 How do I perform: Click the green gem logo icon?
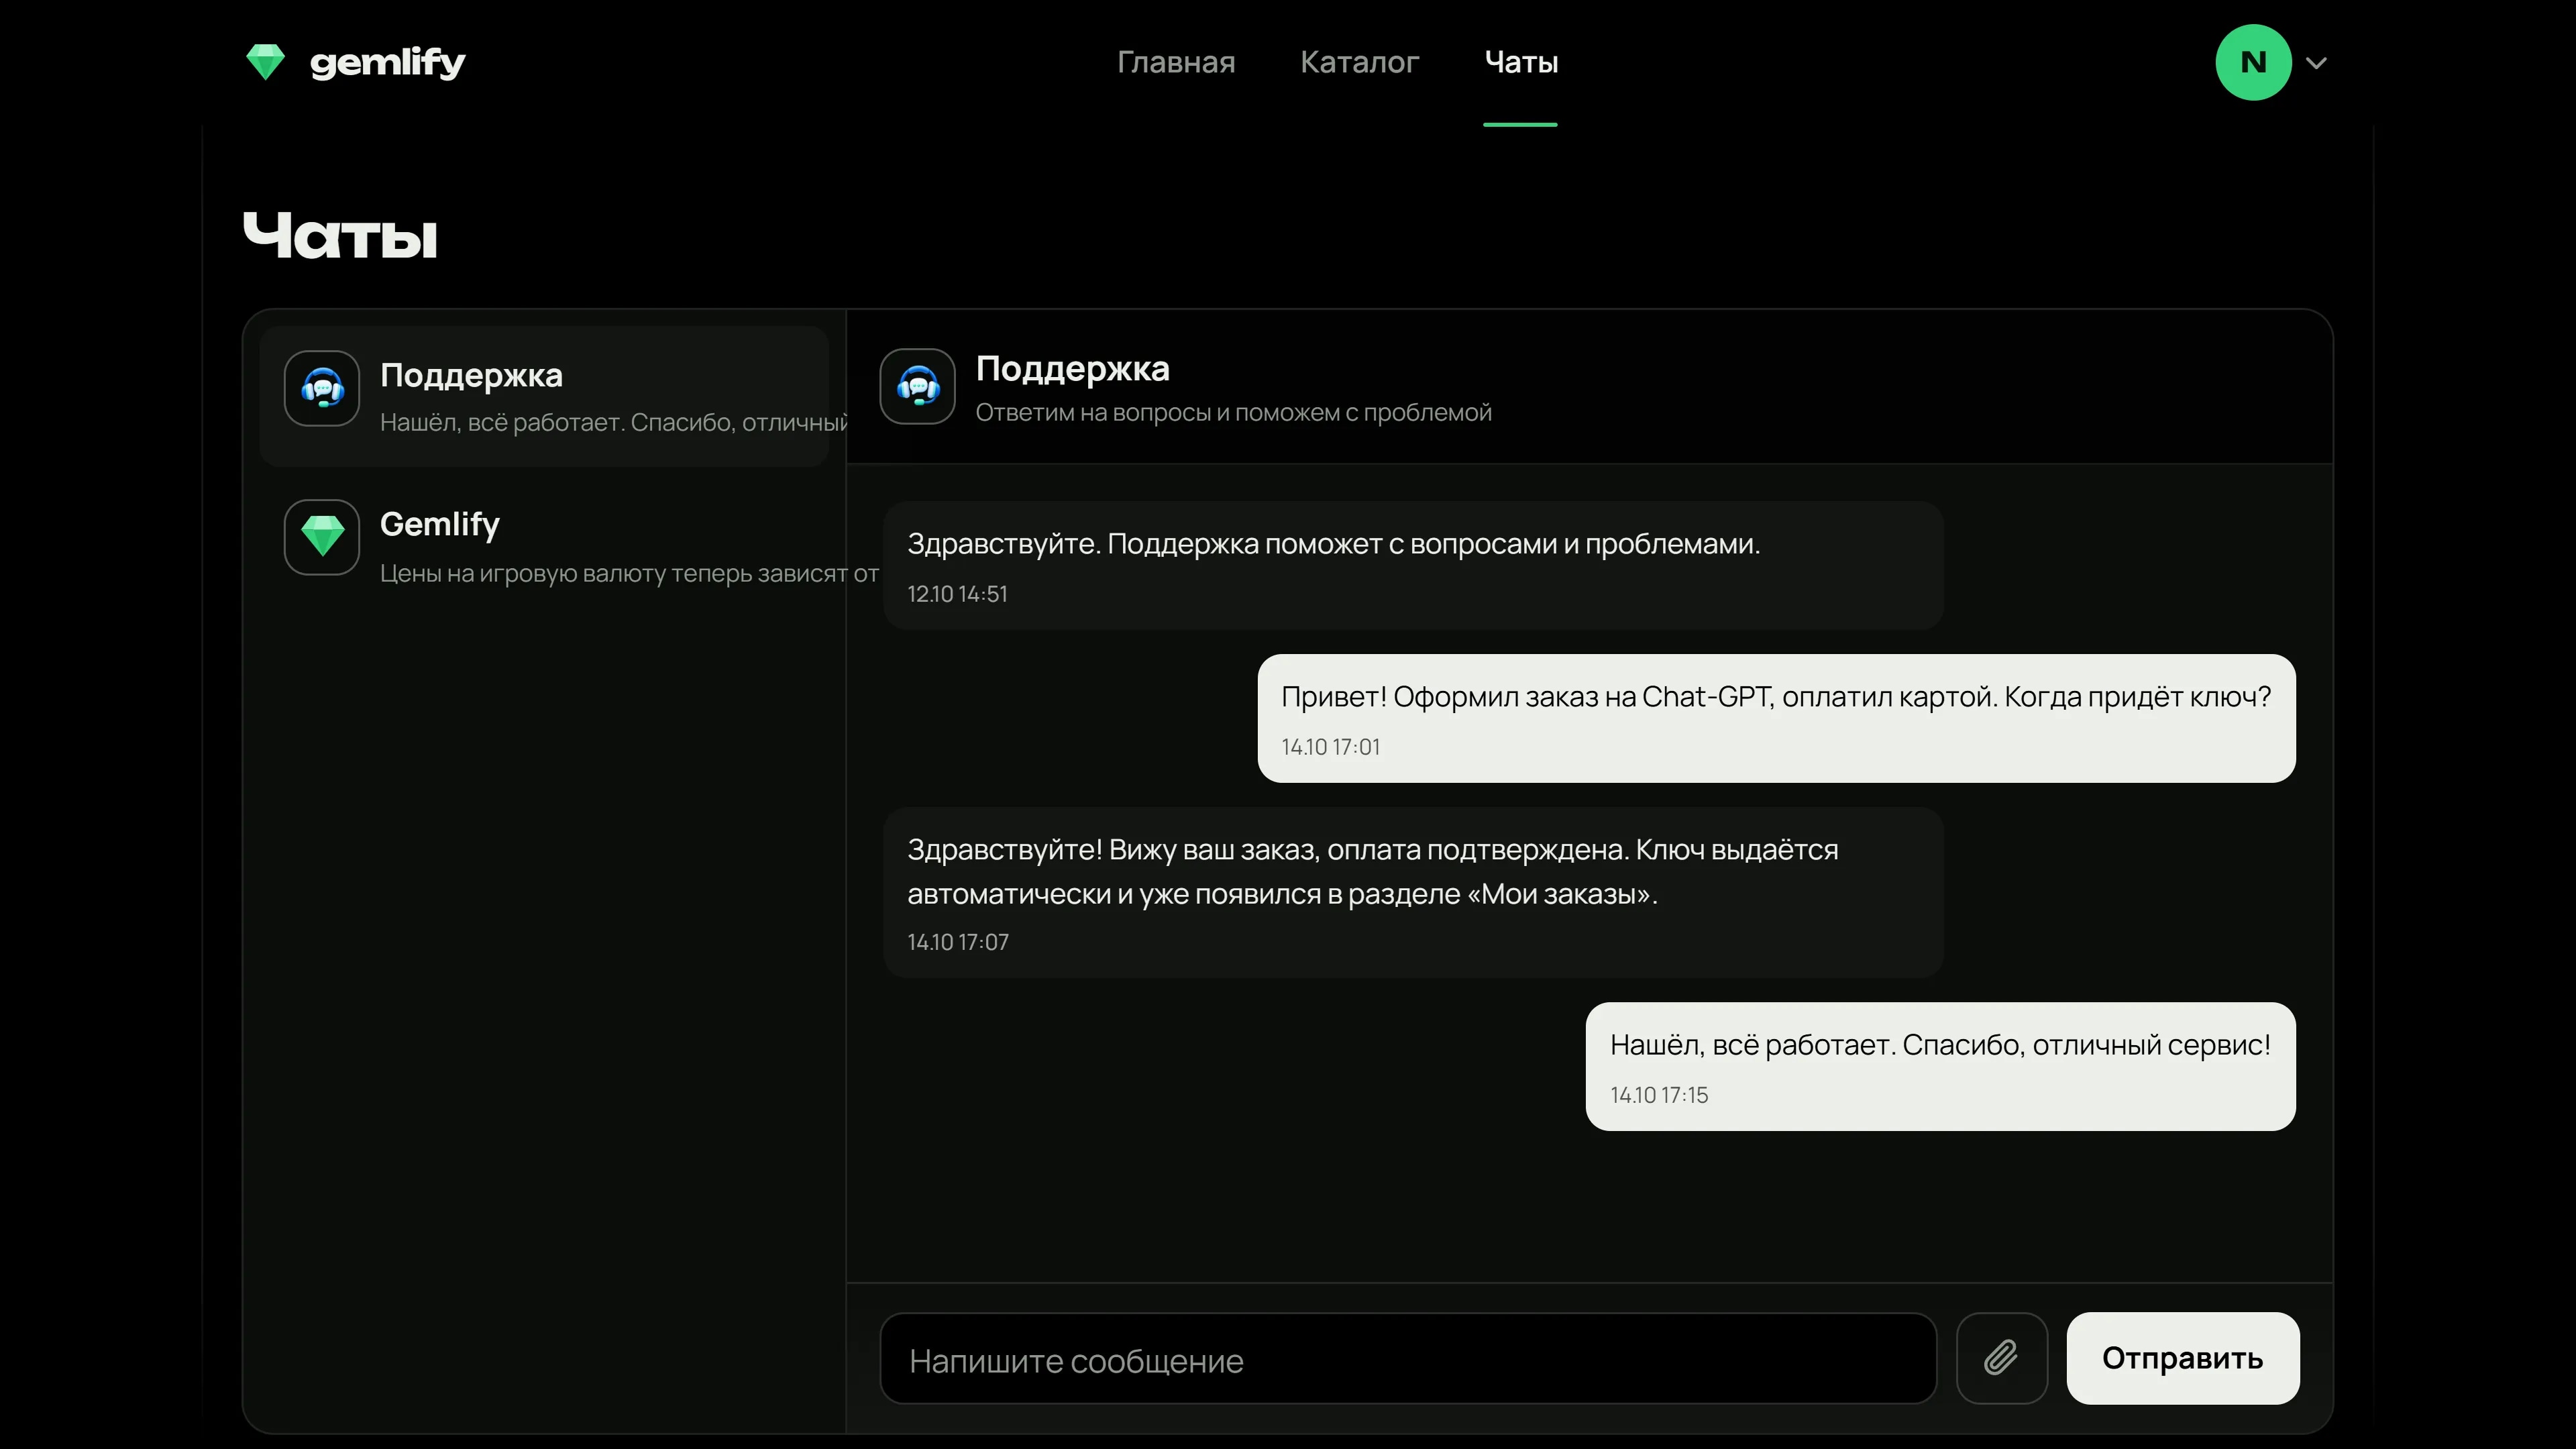[265, 62]
